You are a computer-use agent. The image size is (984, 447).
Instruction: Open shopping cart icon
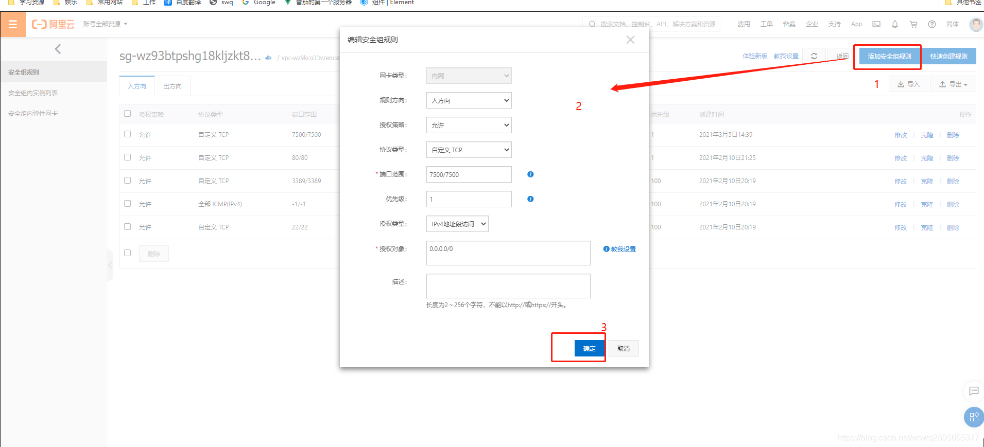tap(913, 24)
